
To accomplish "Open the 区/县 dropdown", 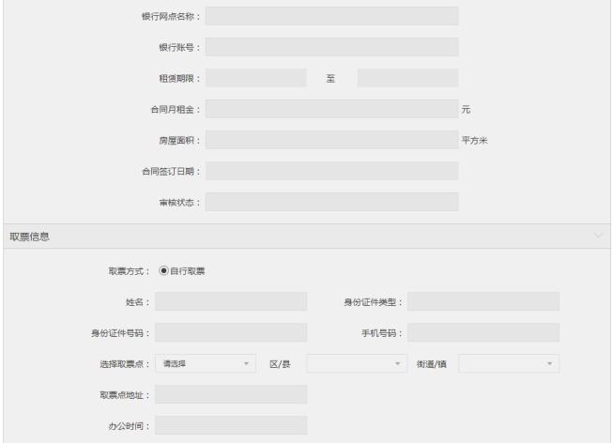I will 357,363.
